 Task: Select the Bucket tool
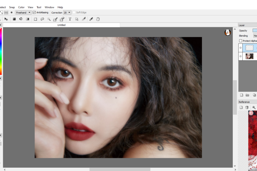tap(21, 19)
